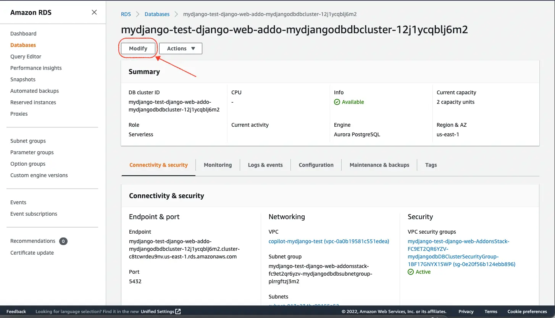Open Certificate update page
Viewport: 555px width, 318px height.
[32, 253]
